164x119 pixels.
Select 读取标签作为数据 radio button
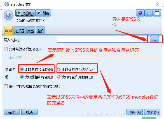[x=59, y=77]
